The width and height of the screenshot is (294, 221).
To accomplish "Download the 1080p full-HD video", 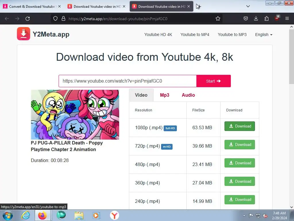I will [x=240, y=126].
